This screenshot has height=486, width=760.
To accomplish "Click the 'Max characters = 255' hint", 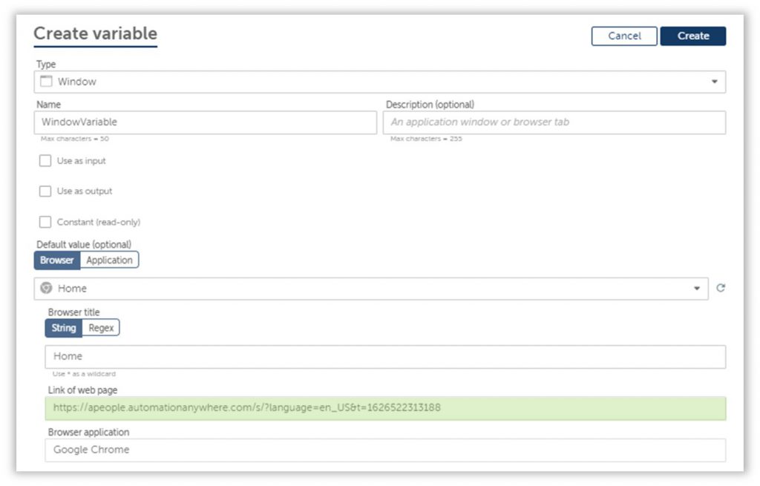I will (427, 139).
